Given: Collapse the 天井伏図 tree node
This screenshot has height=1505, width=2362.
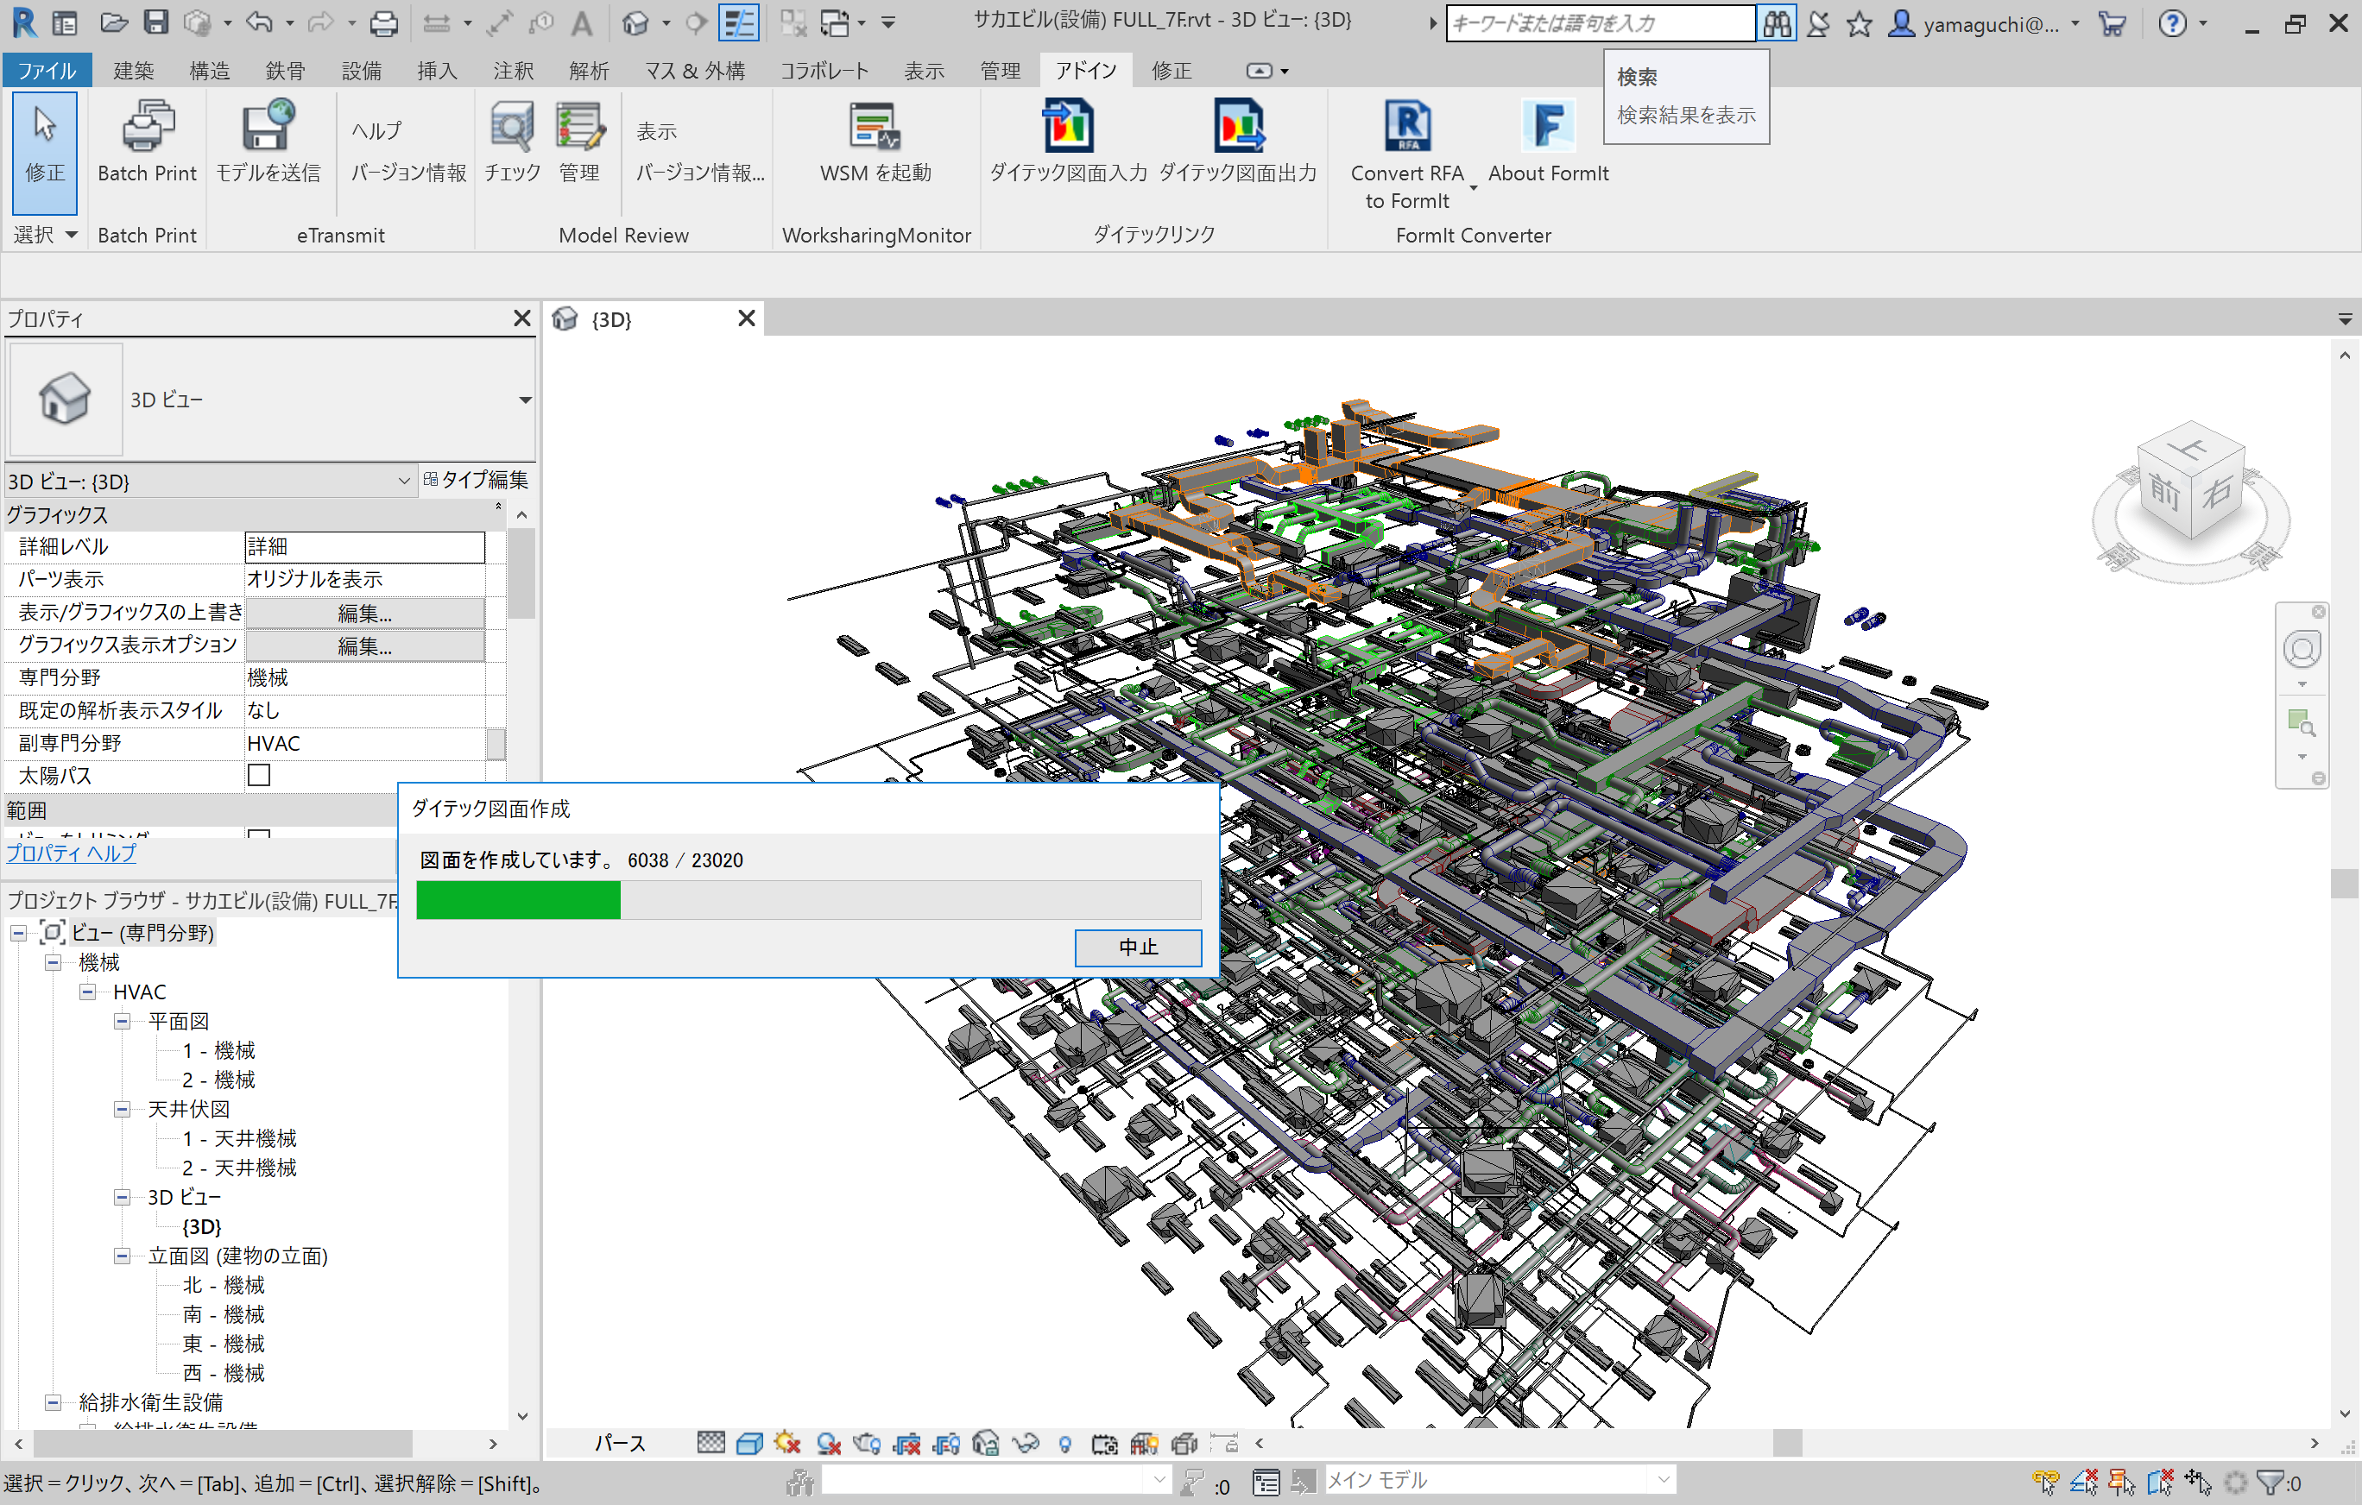Looking at the screenshot, I should click(x=122, y=1110).
